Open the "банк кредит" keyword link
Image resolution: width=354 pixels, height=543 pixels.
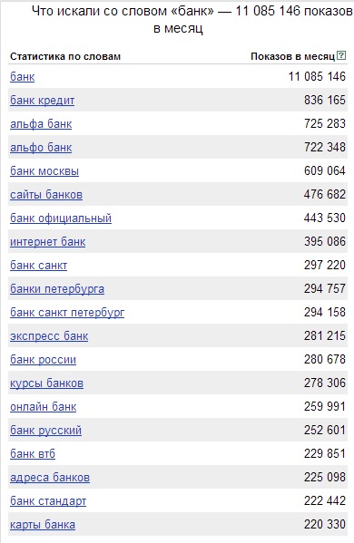43,101
